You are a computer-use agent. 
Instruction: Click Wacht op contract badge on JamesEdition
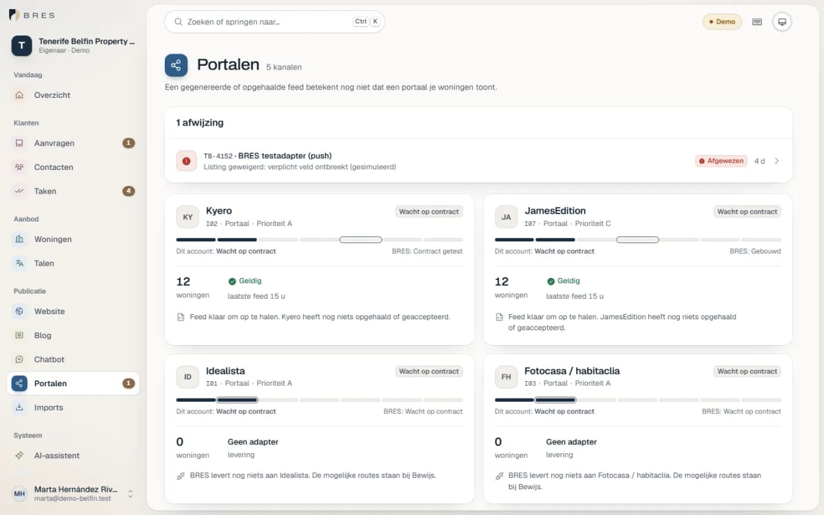pos(747,212)
